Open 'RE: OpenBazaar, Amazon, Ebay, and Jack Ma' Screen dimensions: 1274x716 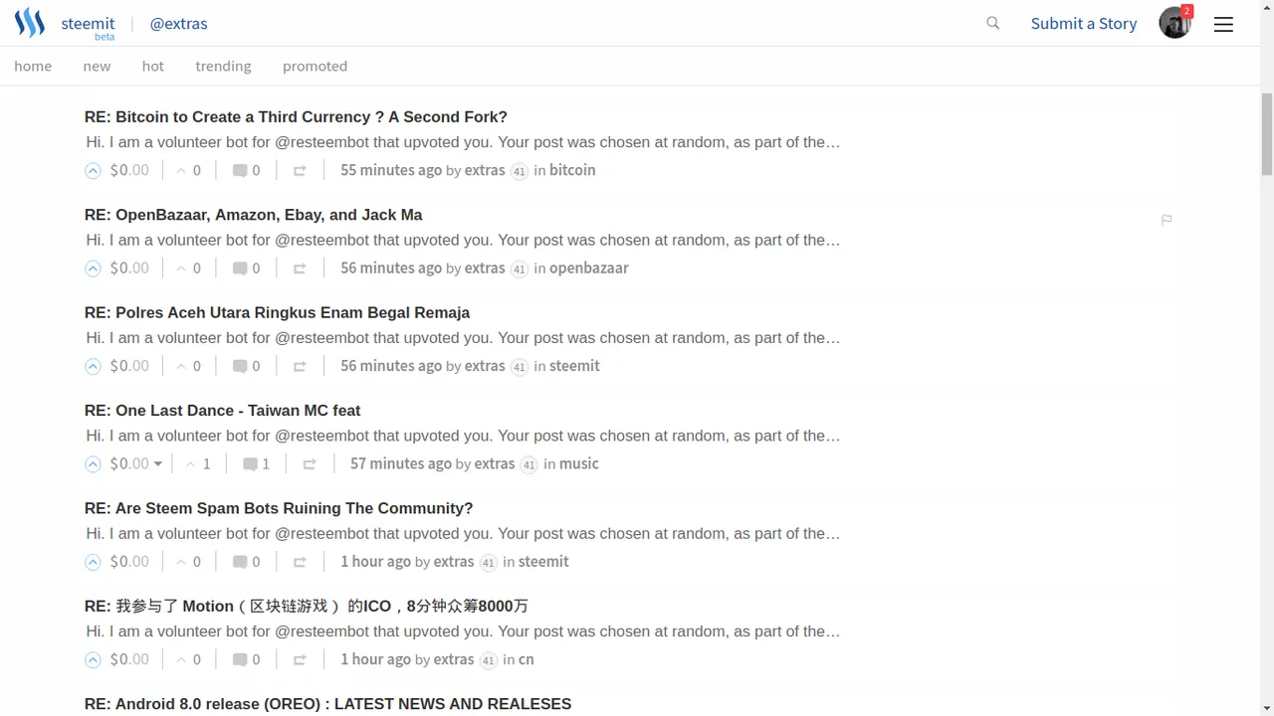253,215
